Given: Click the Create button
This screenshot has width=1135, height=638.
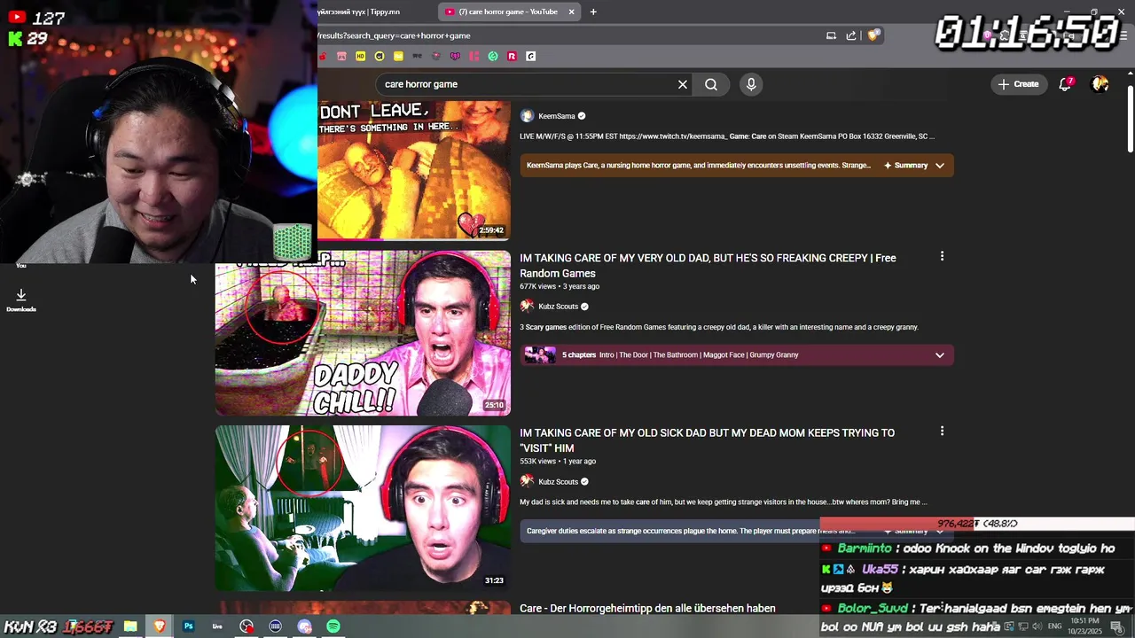Looking at the screenshot, I should click(1018, 84).
